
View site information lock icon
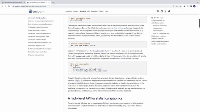[x=13, y=6]
